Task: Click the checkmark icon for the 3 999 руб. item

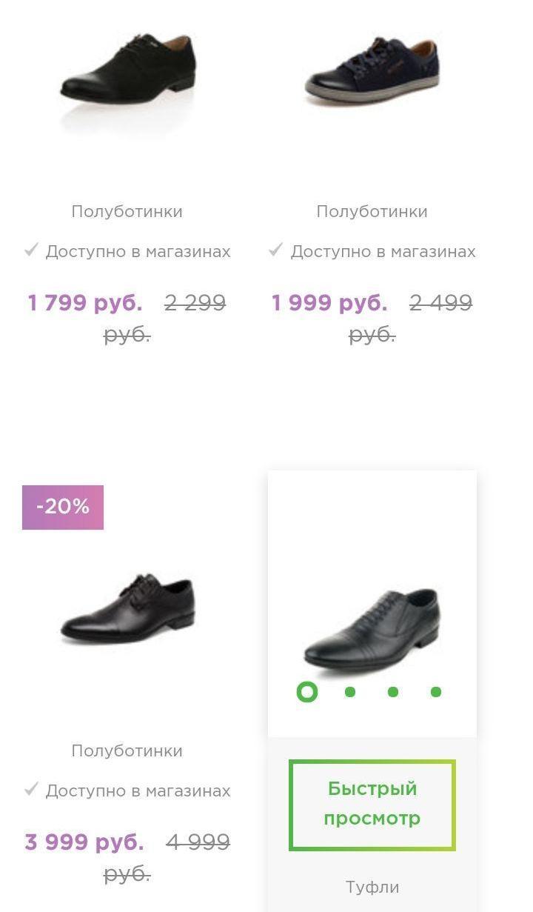Action: click(x=31, y=790)
